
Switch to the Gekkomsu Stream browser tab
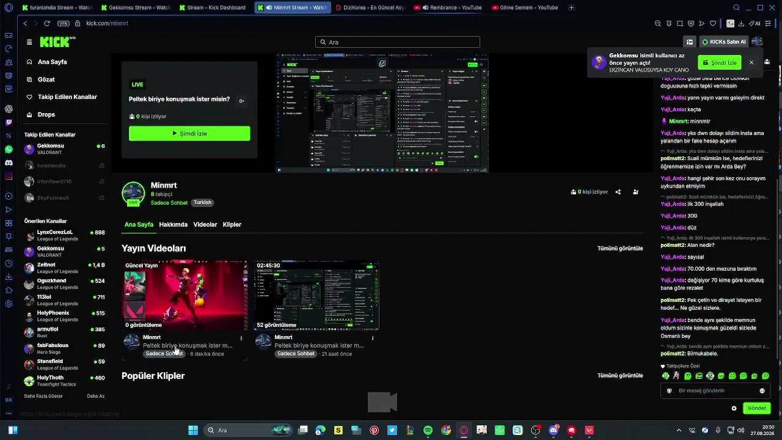pos(136,8)
